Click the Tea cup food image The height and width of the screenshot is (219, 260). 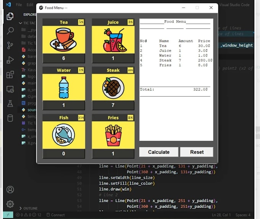64,39
